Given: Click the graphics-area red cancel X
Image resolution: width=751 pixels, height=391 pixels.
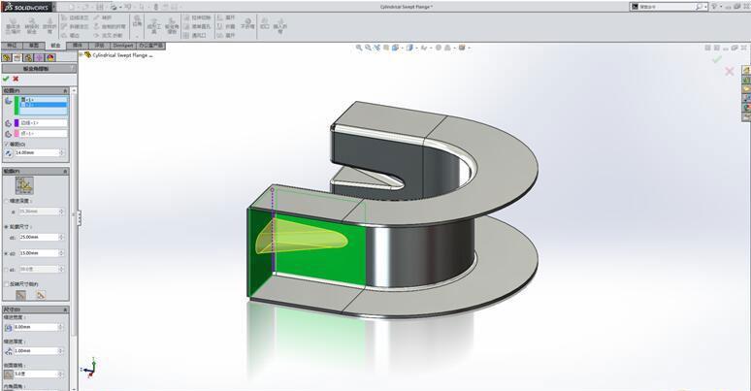Looking at the screenshot, I should point(730,72).
